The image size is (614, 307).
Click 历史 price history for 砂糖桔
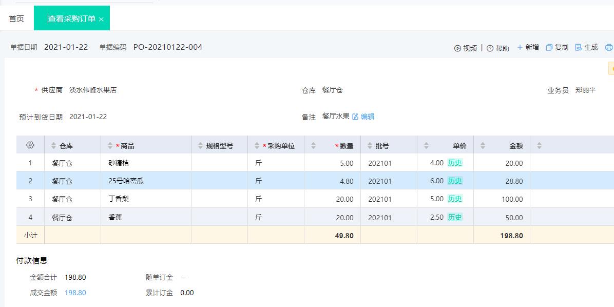pyautogui.click(x=455, y=163)
